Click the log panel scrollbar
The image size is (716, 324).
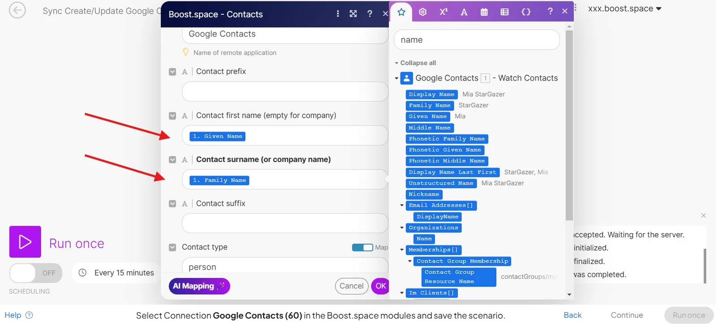(705, 266)
